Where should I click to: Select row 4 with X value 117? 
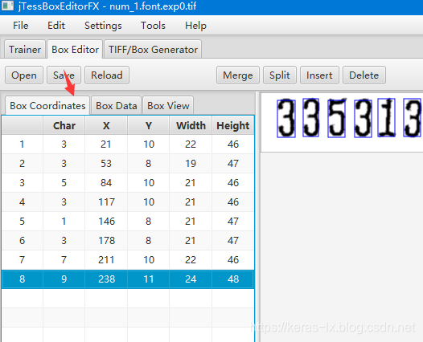[128, 202]
